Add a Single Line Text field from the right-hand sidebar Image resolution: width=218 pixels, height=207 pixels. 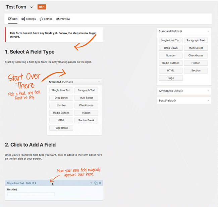coord(171,40)
